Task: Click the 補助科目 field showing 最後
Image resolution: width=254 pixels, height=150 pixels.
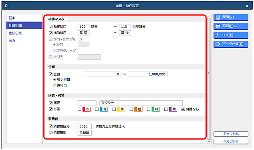Action: pos(125,33)
